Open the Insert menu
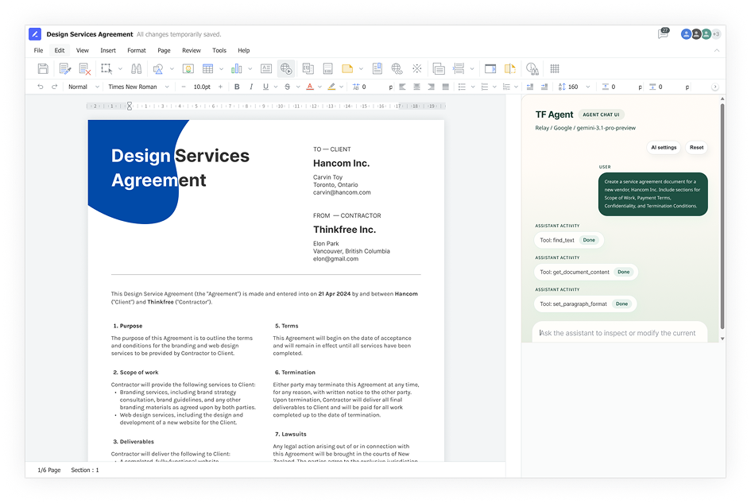The height and width of the screenshot is (503, 751). [108, 50]
